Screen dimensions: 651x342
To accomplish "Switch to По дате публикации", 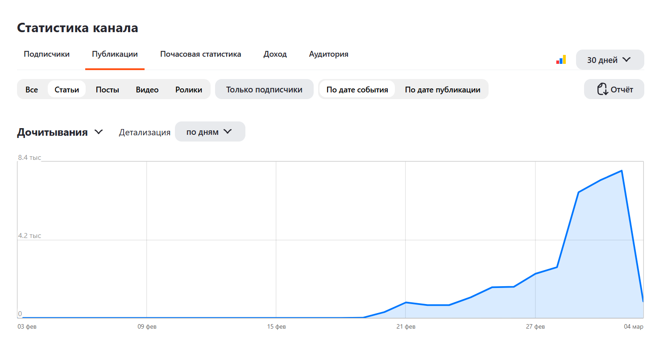I will pyautogui.click(x=442, y=89).
